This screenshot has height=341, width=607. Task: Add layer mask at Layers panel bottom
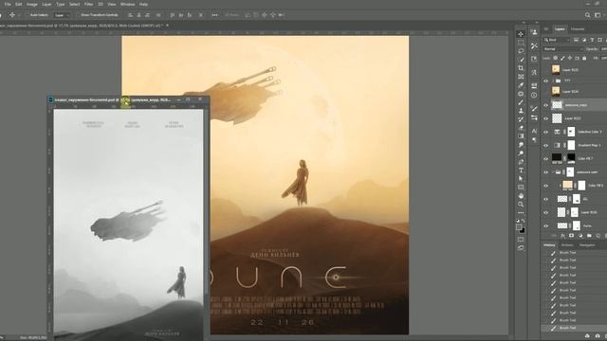click(571, 236)
